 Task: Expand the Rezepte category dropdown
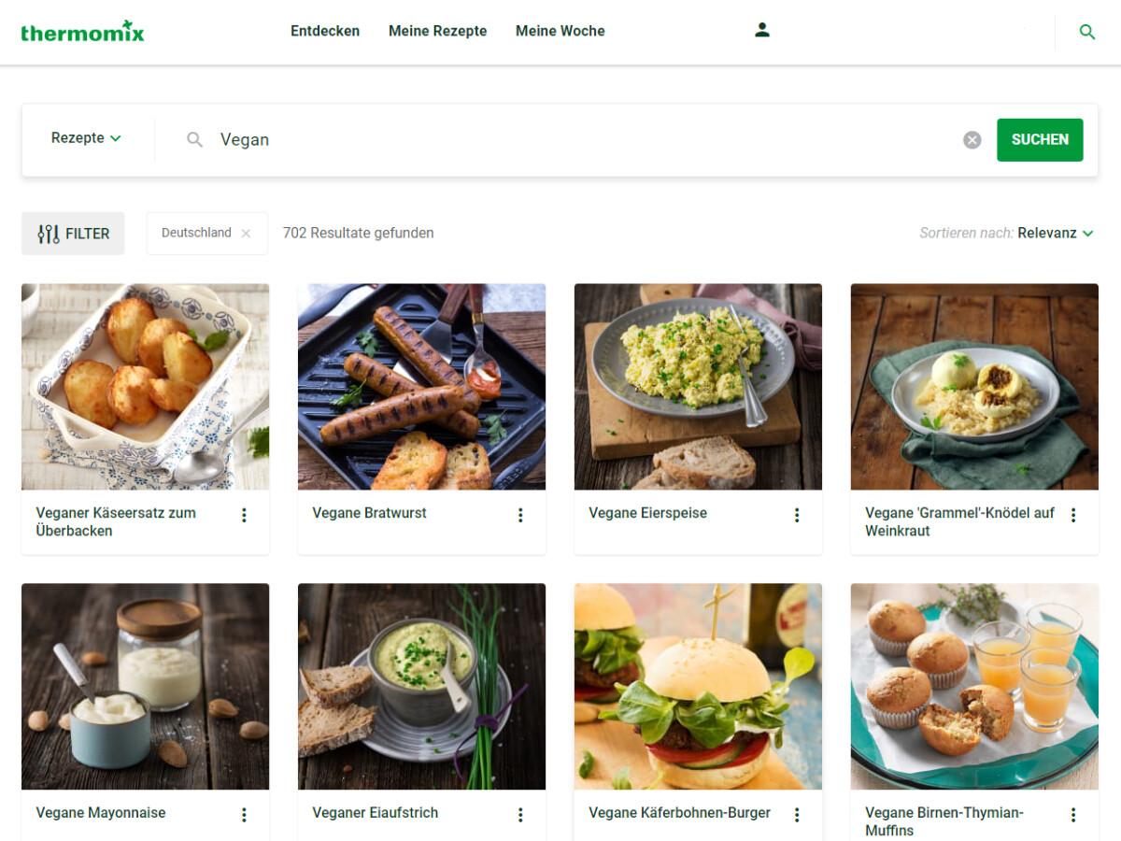point(86,138)
